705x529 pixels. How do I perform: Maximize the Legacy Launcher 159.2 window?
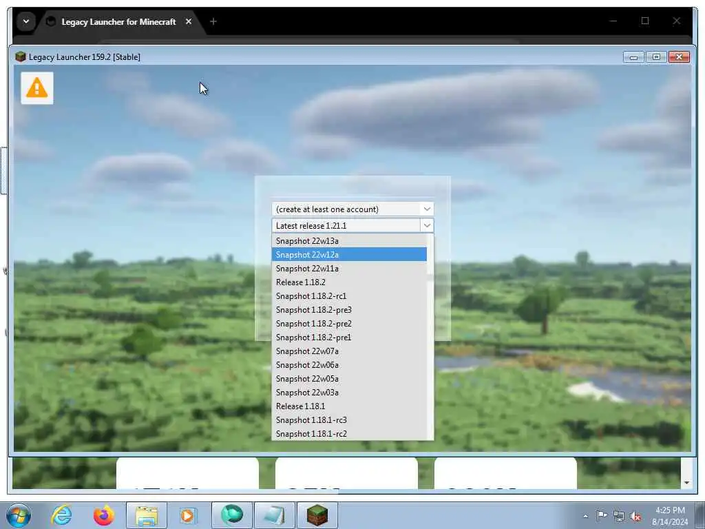click(656, 57)
